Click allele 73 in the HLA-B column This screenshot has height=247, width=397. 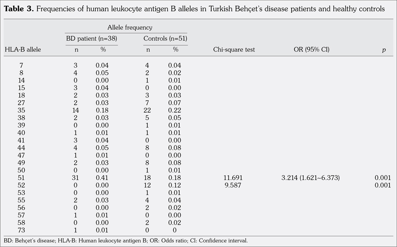coord(22,230)
